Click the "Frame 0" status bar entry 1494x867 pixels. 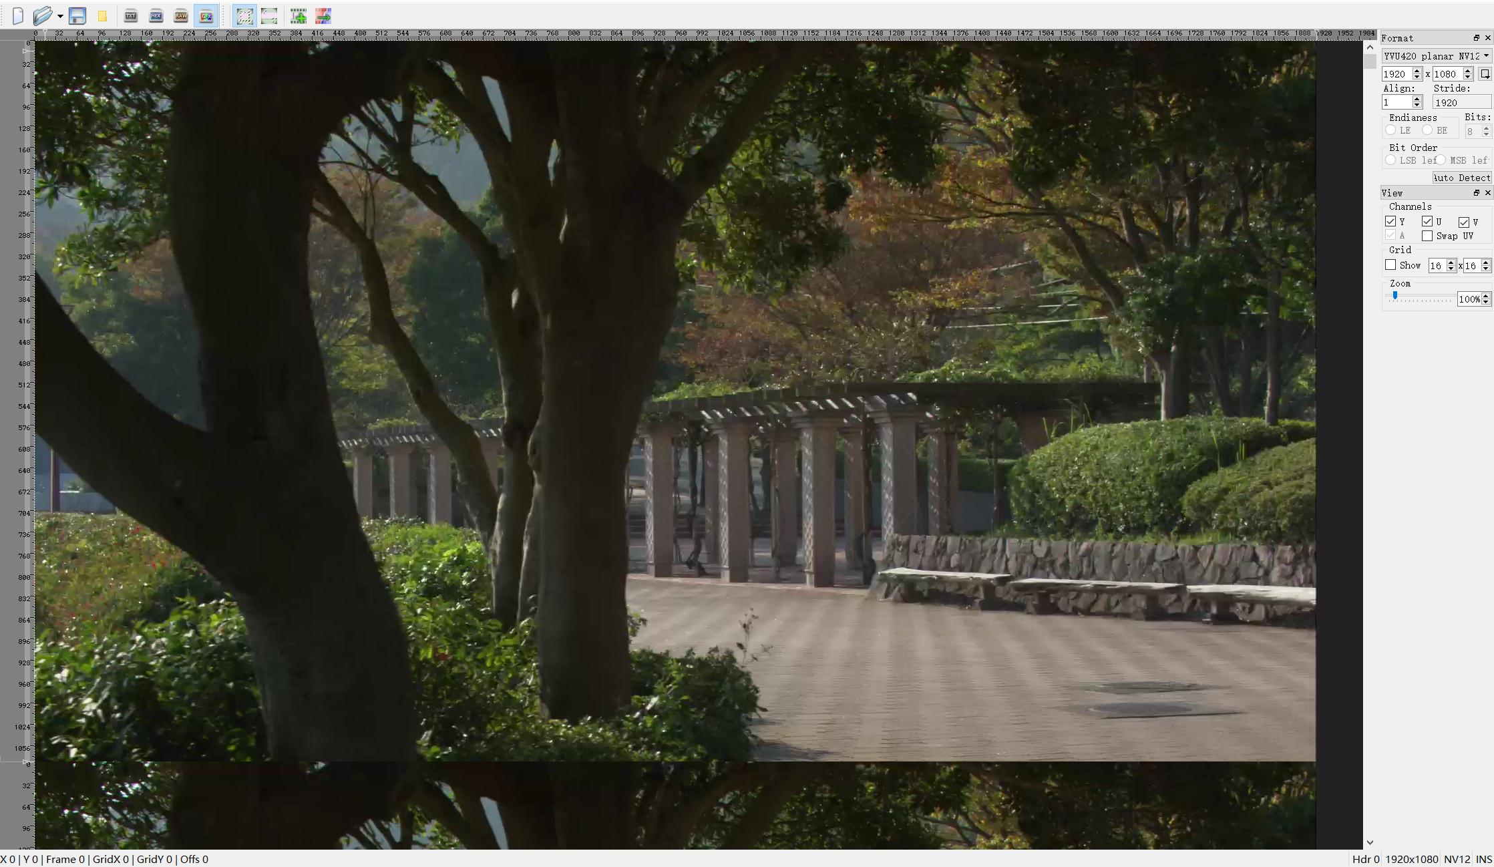pos(65,860)
